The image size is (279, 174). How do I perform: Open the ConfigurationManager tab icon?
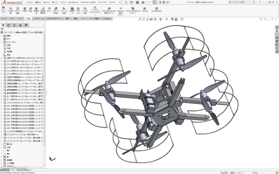pos(14,25)
